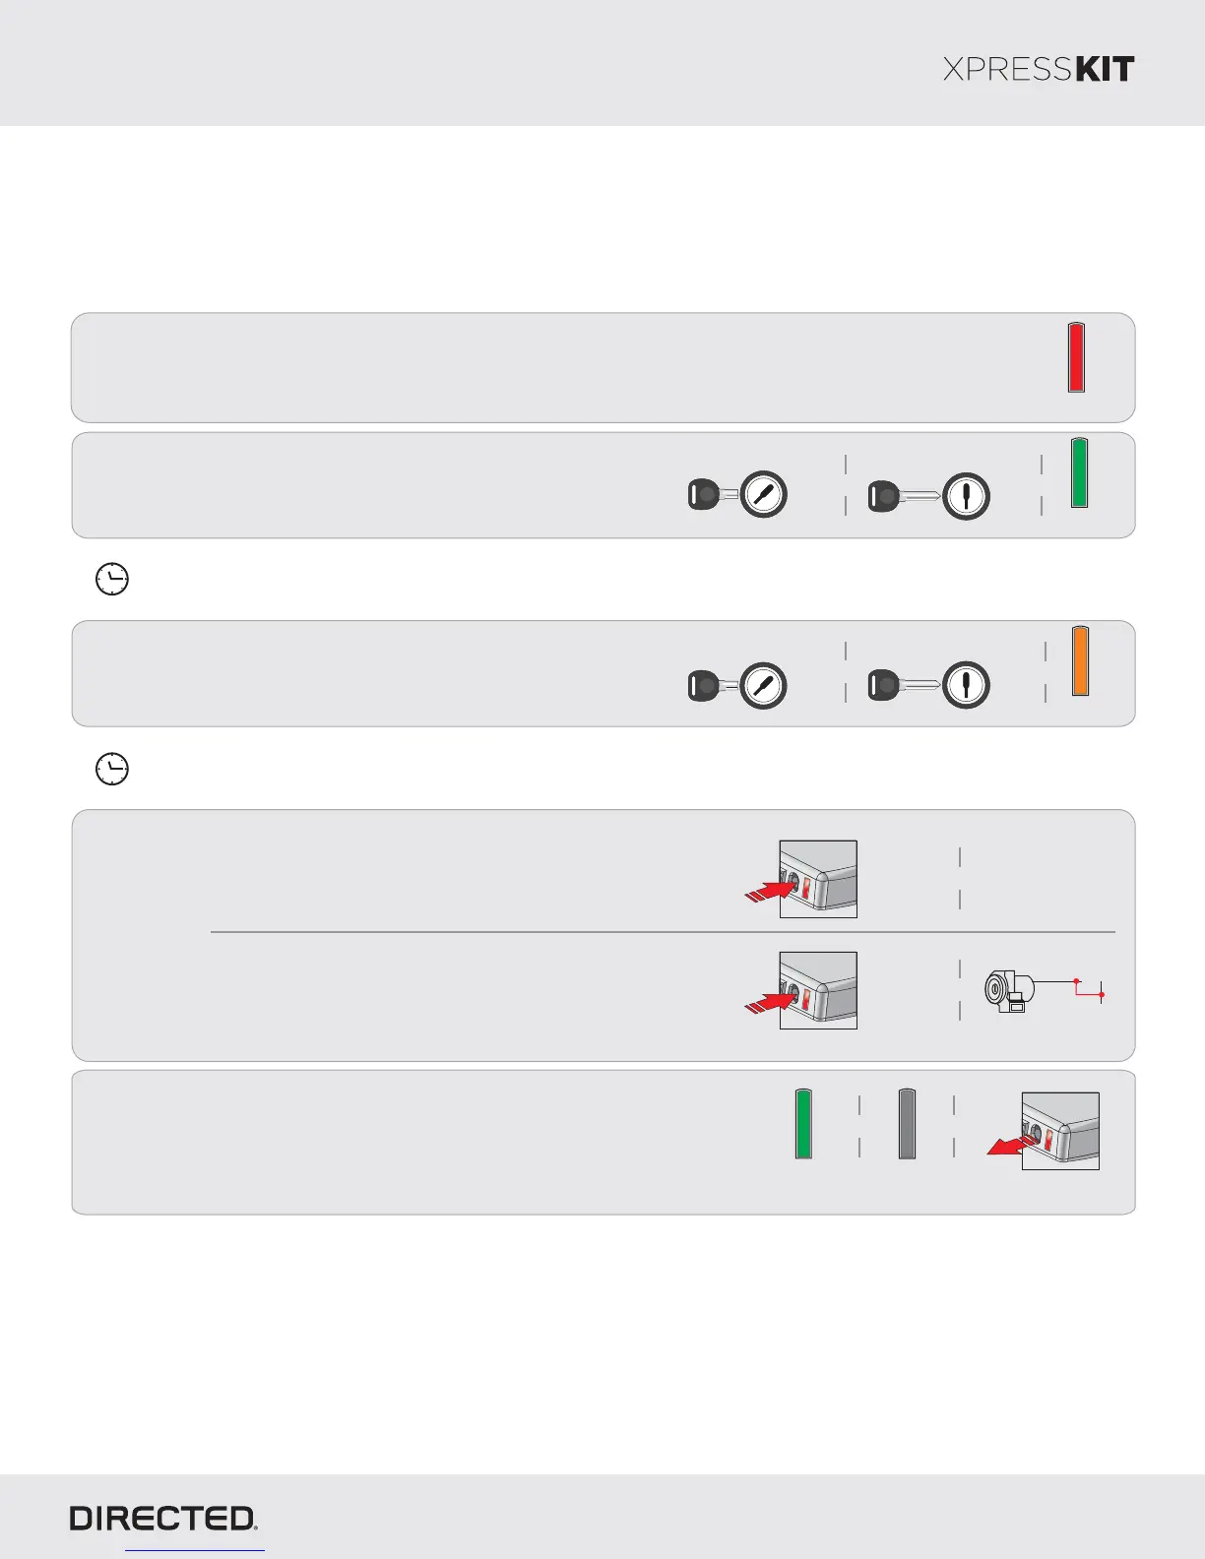The height and width of the screenshot is (1559, 1205).
Task: Open the underlined link in the footer
Action: click(195, 1549)
